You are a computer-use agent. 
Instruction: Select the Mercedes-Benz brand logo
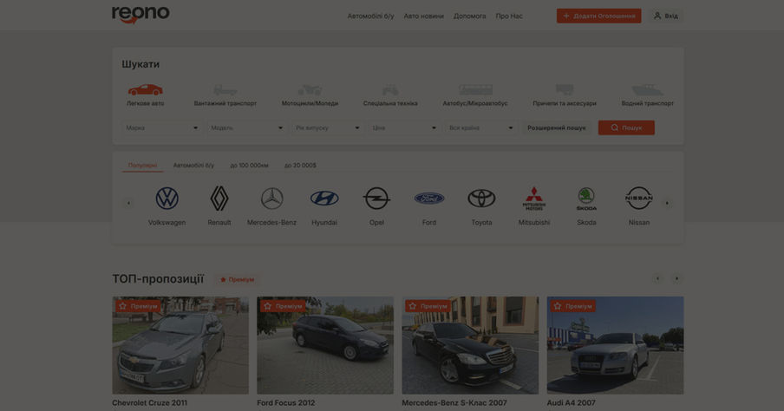tap(271, 199)
